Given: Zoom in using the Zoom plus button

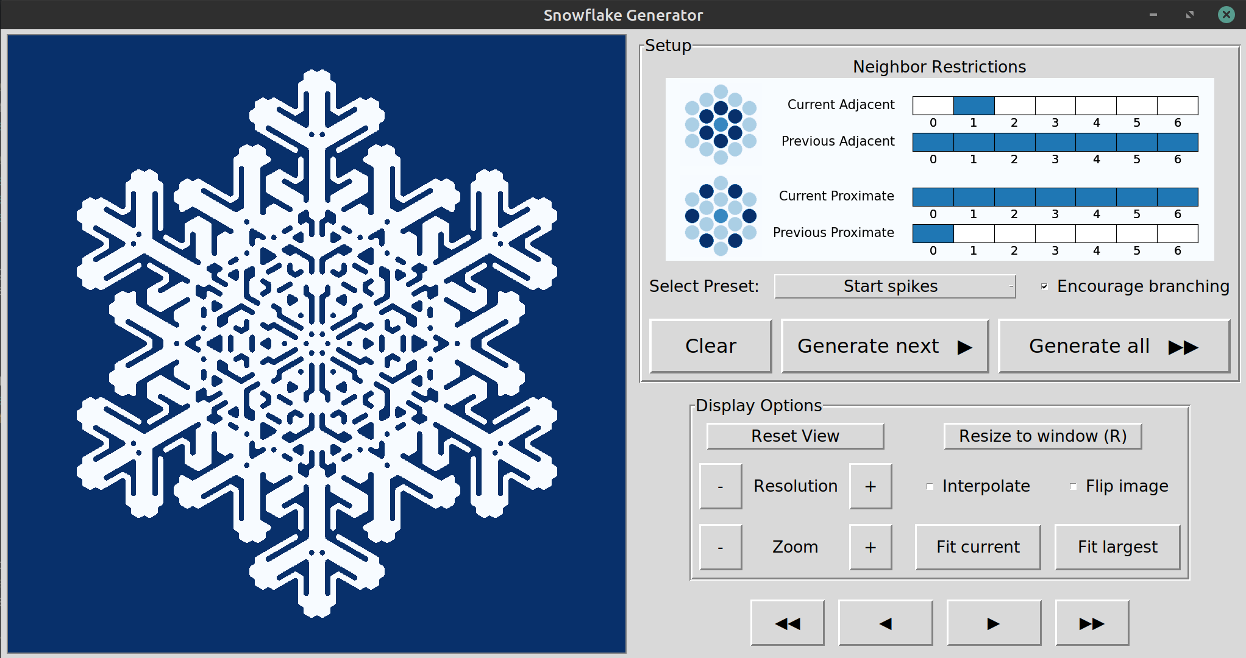Looking at the screenshot, I should click(870, 547).
